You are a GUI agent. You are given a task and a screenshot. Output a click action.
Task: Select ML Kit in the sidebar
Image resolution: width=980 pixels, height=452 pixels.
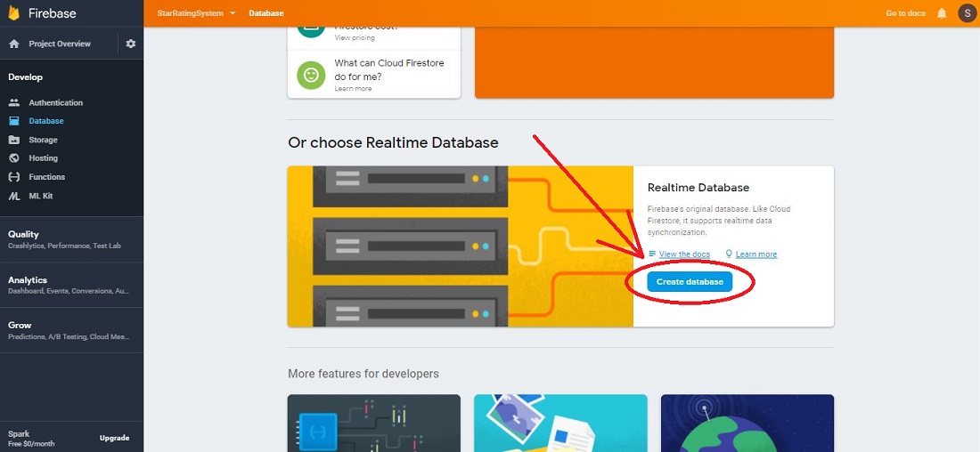click(x=41, y=196)
